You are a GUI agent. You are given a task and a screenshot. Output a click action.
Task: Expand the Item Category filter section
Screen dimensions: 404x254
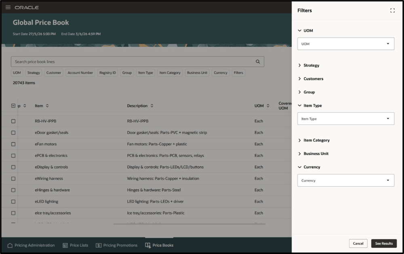(299, 140)
